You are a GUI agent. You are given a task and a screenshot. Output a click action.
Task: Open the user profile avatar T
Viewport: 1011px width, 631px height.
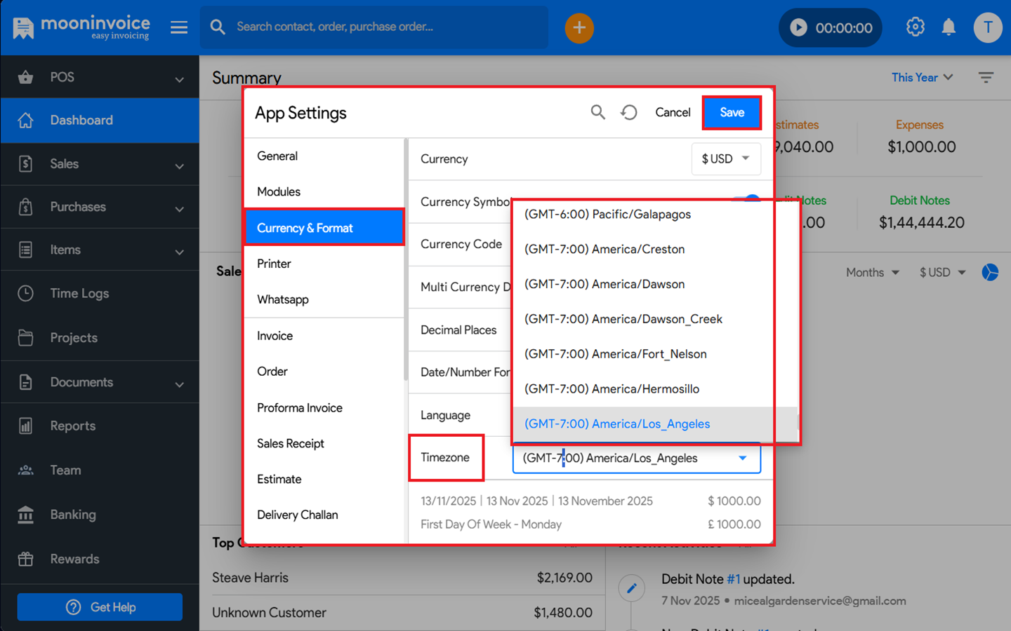987,28
